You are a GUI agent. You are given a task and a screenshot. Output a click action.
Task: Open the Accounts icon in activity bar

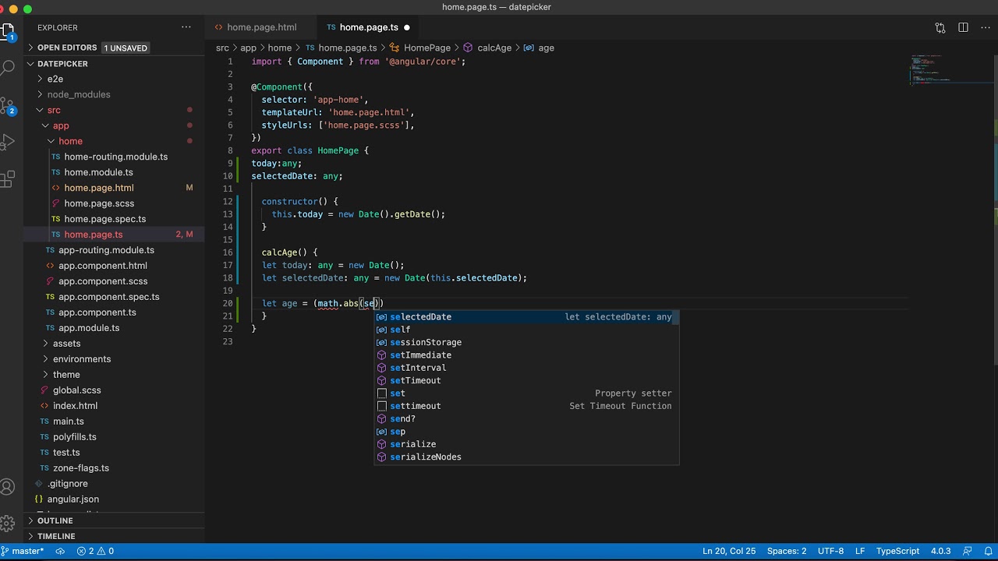coord(9,488)
